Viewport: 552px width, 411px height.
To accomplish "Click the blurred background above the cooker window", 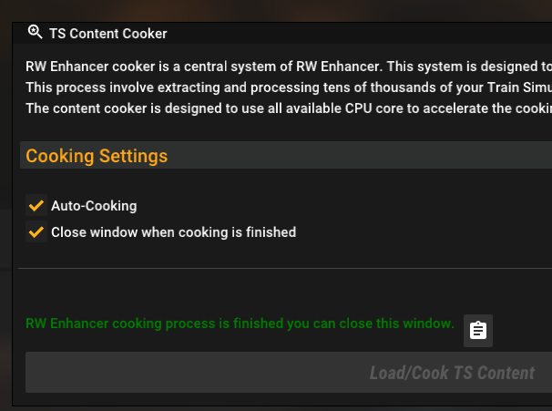I will coord(273,9).
